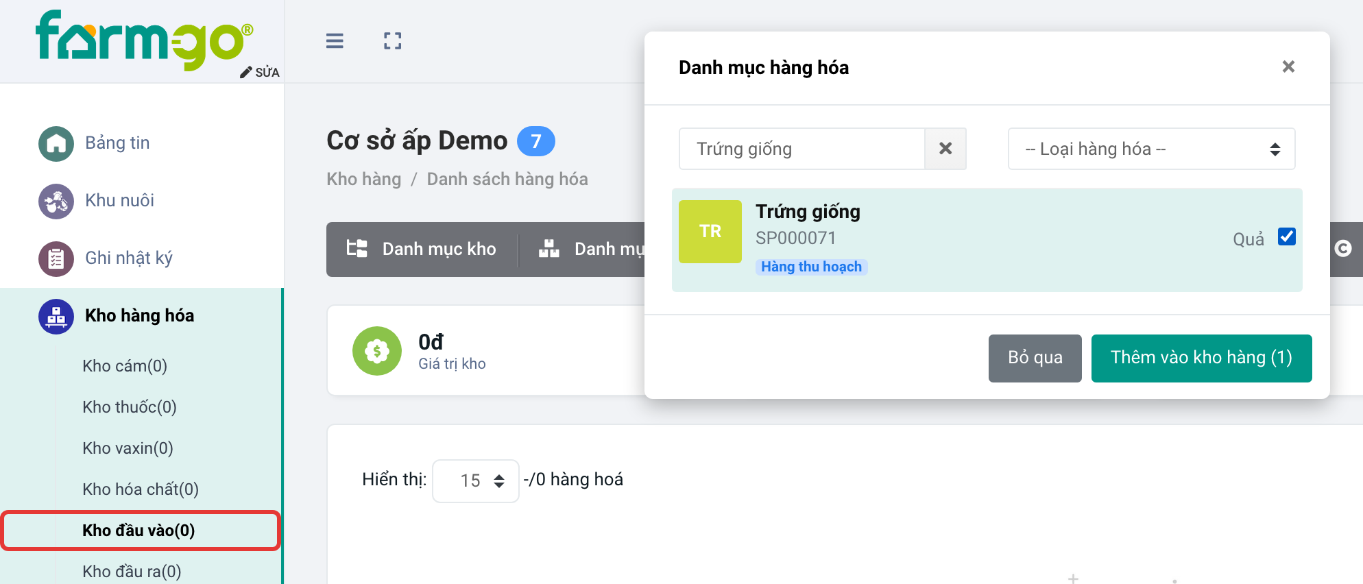Image resolution: width=1363 pixels, height=584 pixels.
Task: Click the 0đ warehouse value
Action: tap(431, 342)
